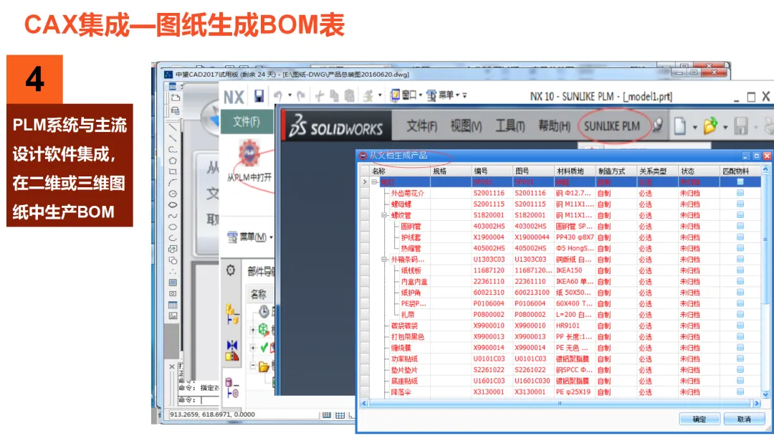
Task: Click the 确定 button
Action: point(699,420)
